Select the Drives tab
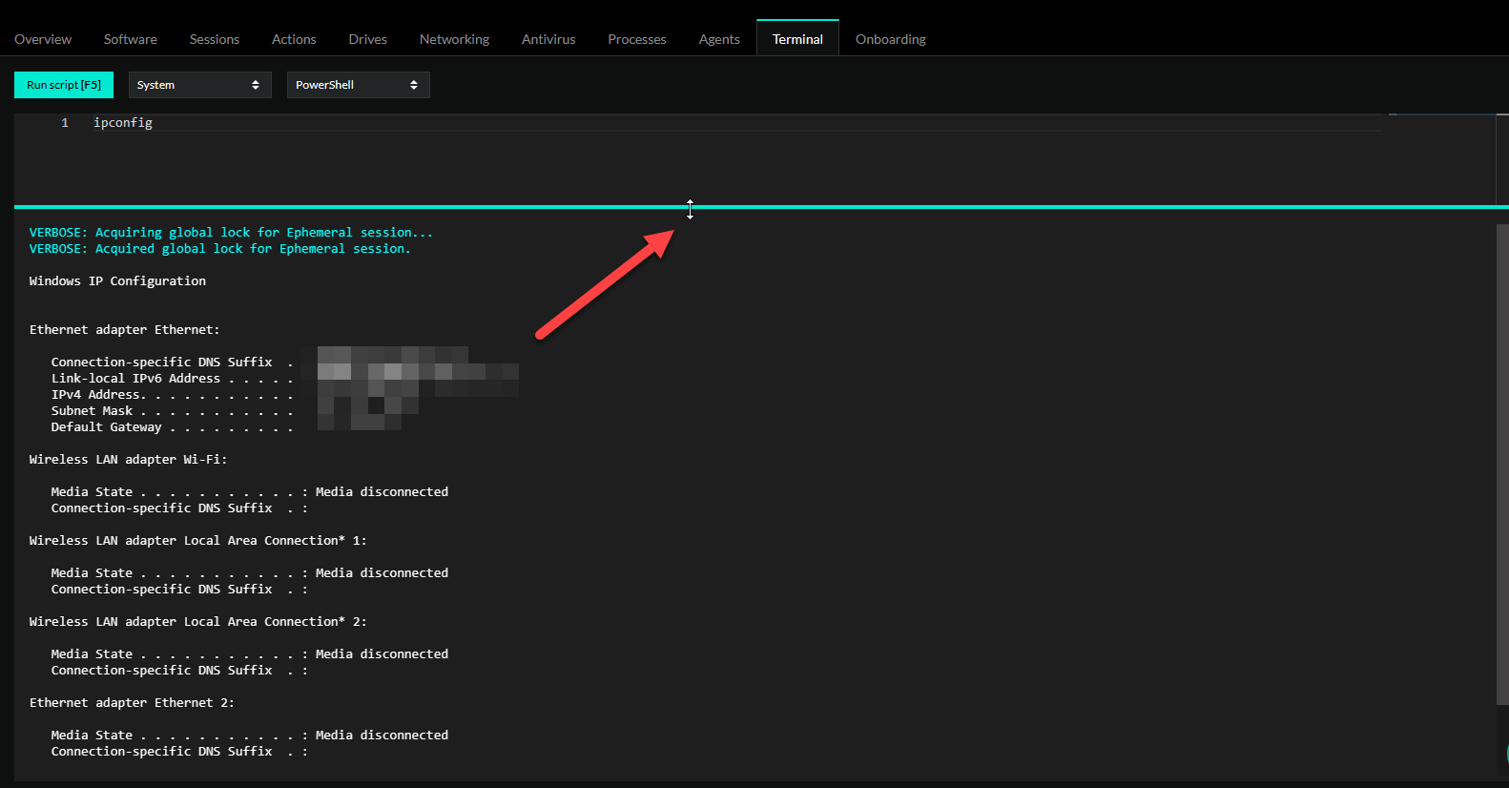Viewport: 1509px width, 788px height. [368, 39]
